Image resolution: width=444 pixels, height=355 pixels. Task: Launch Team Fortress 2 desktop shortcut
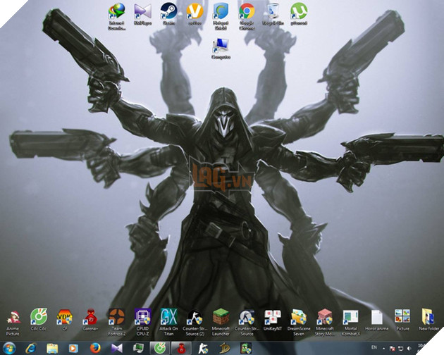(117, 323)
